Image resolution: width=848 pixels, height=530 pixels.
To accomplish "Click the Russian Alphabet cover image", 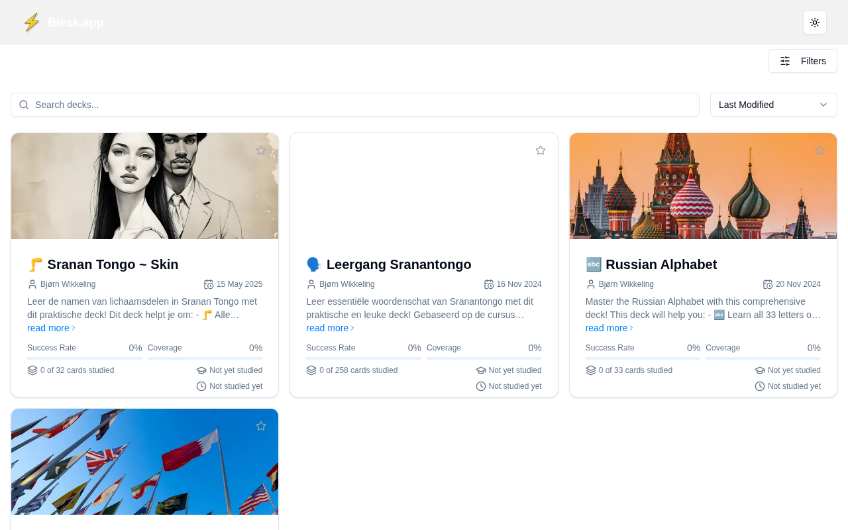I will tap(703, 186).
